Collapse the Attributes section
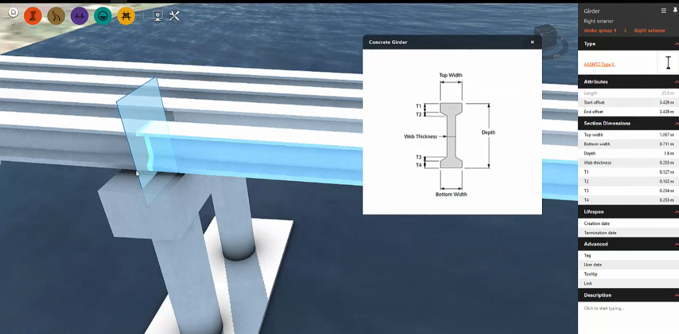The height and width of the screenshot is (334, 679). point(676,81)
